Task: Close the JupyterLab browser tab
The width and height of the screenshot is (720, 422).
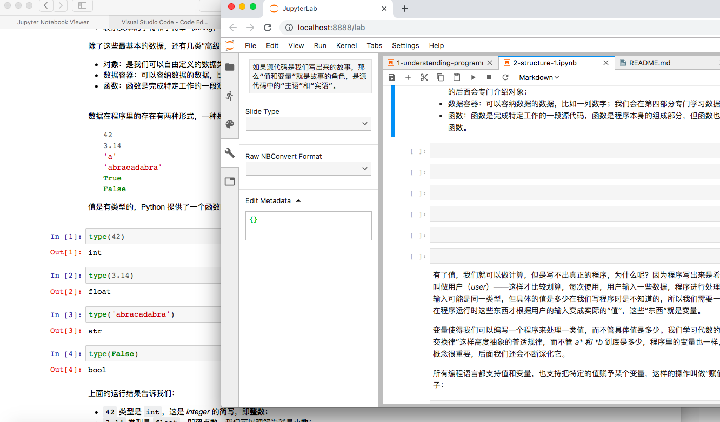Action: (x=385, y=9)
